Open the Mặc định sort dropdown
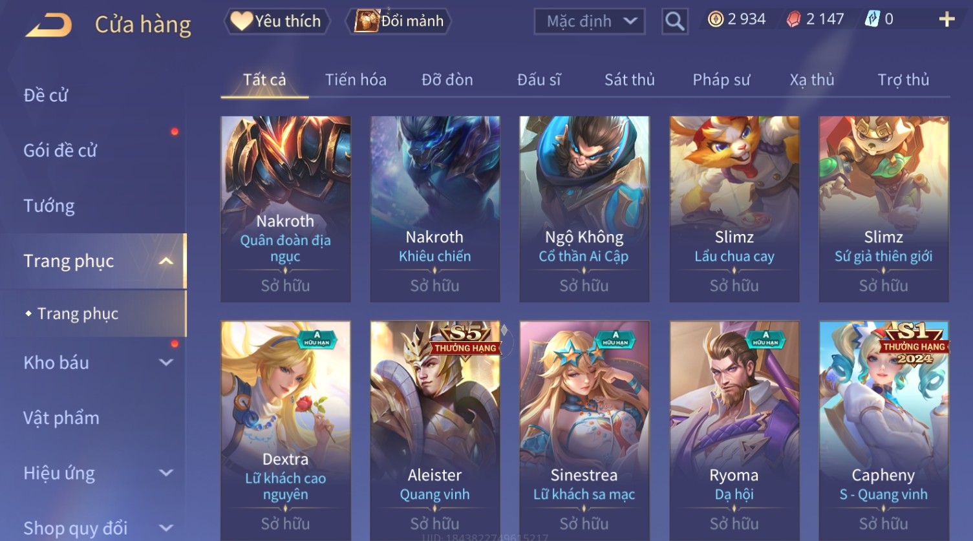The width and height of the screenshot is (973, 541). point(590,21)
